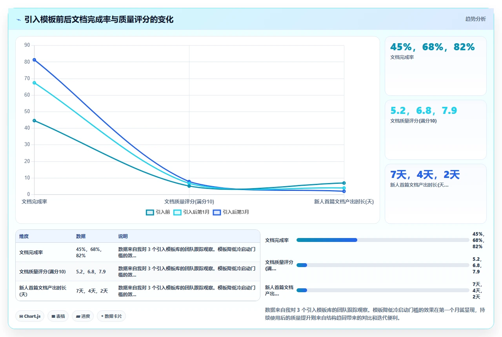502x337 pixels.
Task: Click the y-axis label 90
Action: [27, 45]
